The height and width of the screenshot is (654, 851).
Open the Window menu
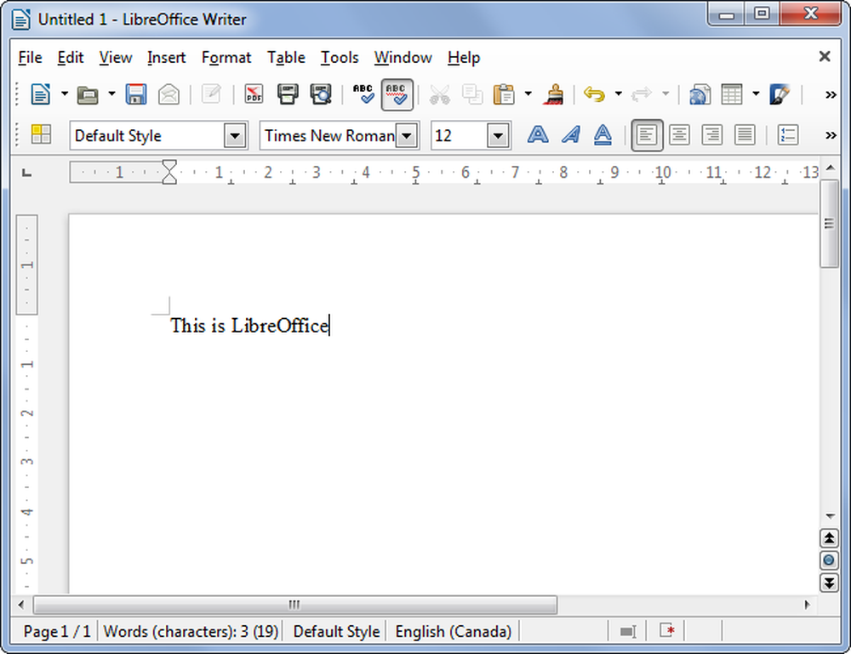click(x=403, y=58)
